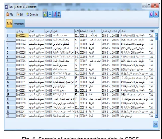Click cell 100028 in row 13
Viewport: 162px width, 139px height.
click(x=49, y=86)
